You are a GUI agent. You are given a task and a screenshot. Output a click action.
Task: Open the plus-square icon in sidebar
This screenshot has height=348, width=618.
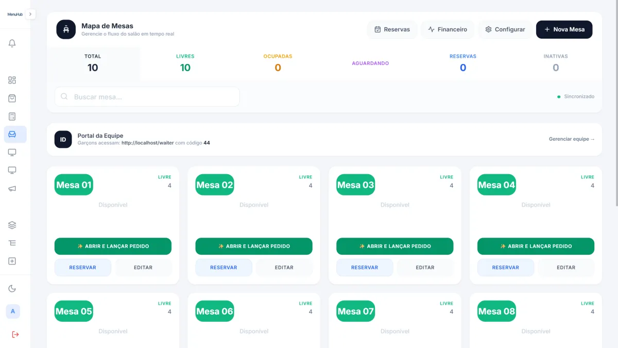coord(12,261)
